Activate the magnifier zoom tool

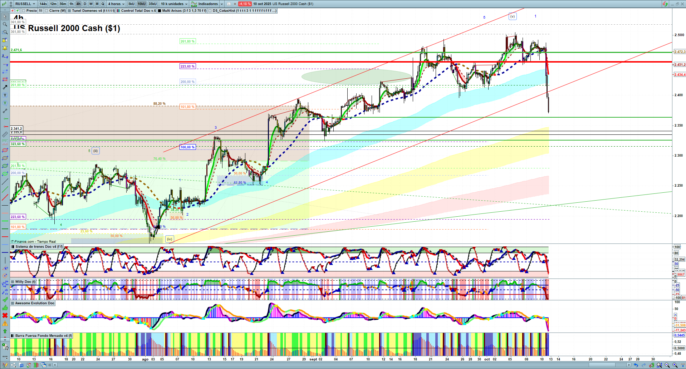pyautogui.click(x=5, y=24)
